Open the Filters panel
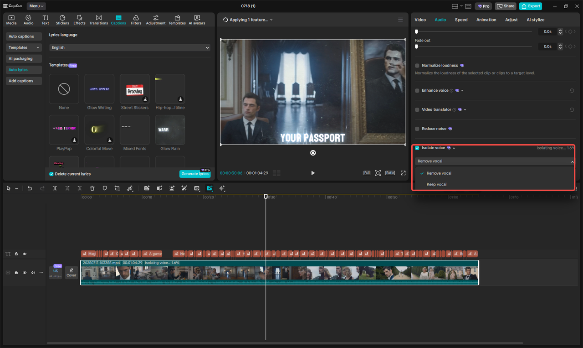 tap(136, 20)
